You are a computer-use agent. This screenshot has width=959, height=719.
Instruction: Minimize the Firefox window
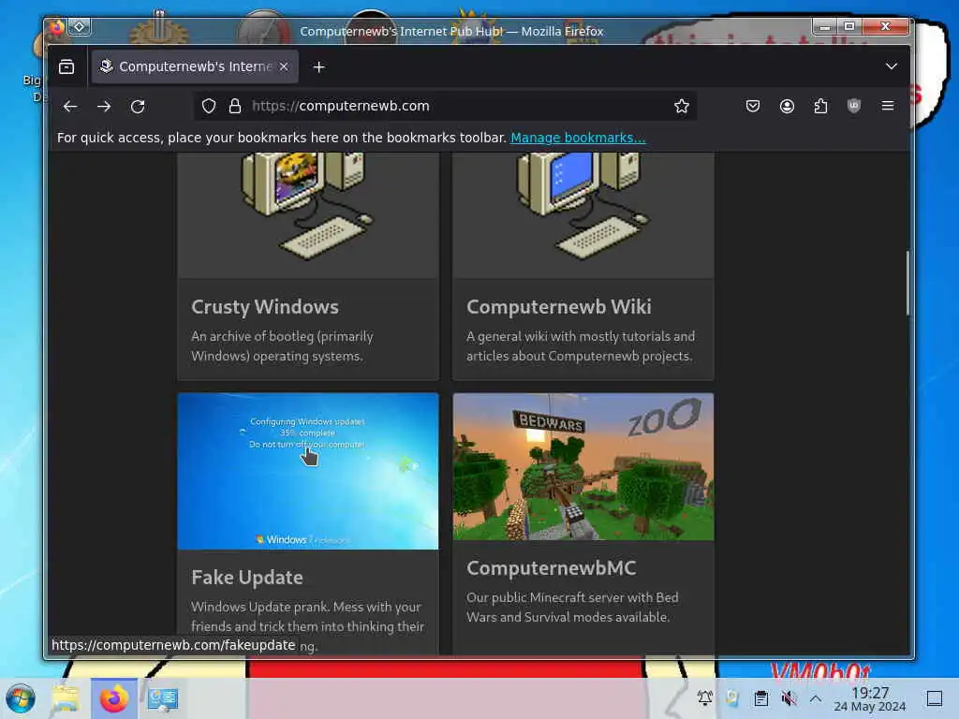click(824, 26)
